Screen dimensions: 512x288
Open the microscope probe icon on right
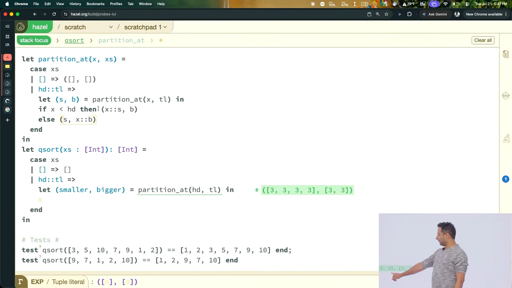[506, 138]
